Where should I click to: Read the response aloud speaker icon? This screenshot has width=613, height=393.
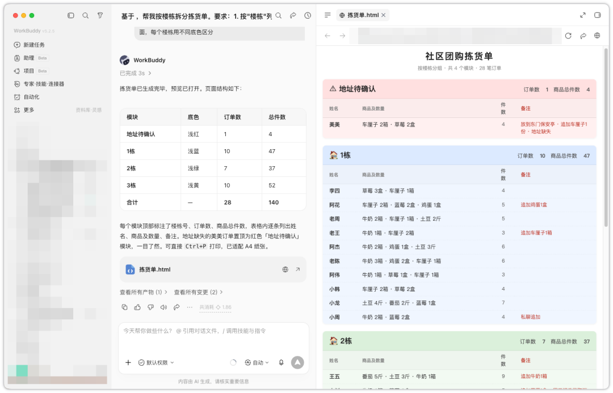tap(163, 307)
